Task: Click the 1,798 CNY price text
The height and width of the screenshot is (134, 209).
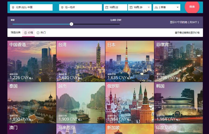Action: pos(166,78)
